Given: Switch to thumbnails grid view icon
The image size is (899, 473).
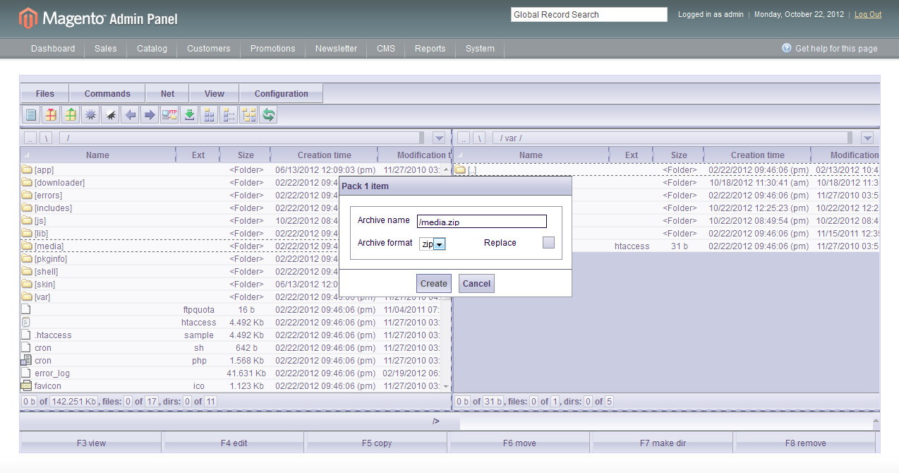Looking at the screenshot, I should (x=209, y=114).
